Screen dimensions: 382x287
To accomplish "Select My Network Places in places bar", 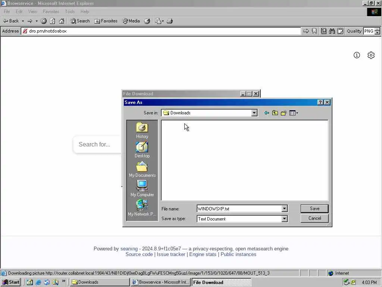I will pyautogui.click(x=142, y=208).
